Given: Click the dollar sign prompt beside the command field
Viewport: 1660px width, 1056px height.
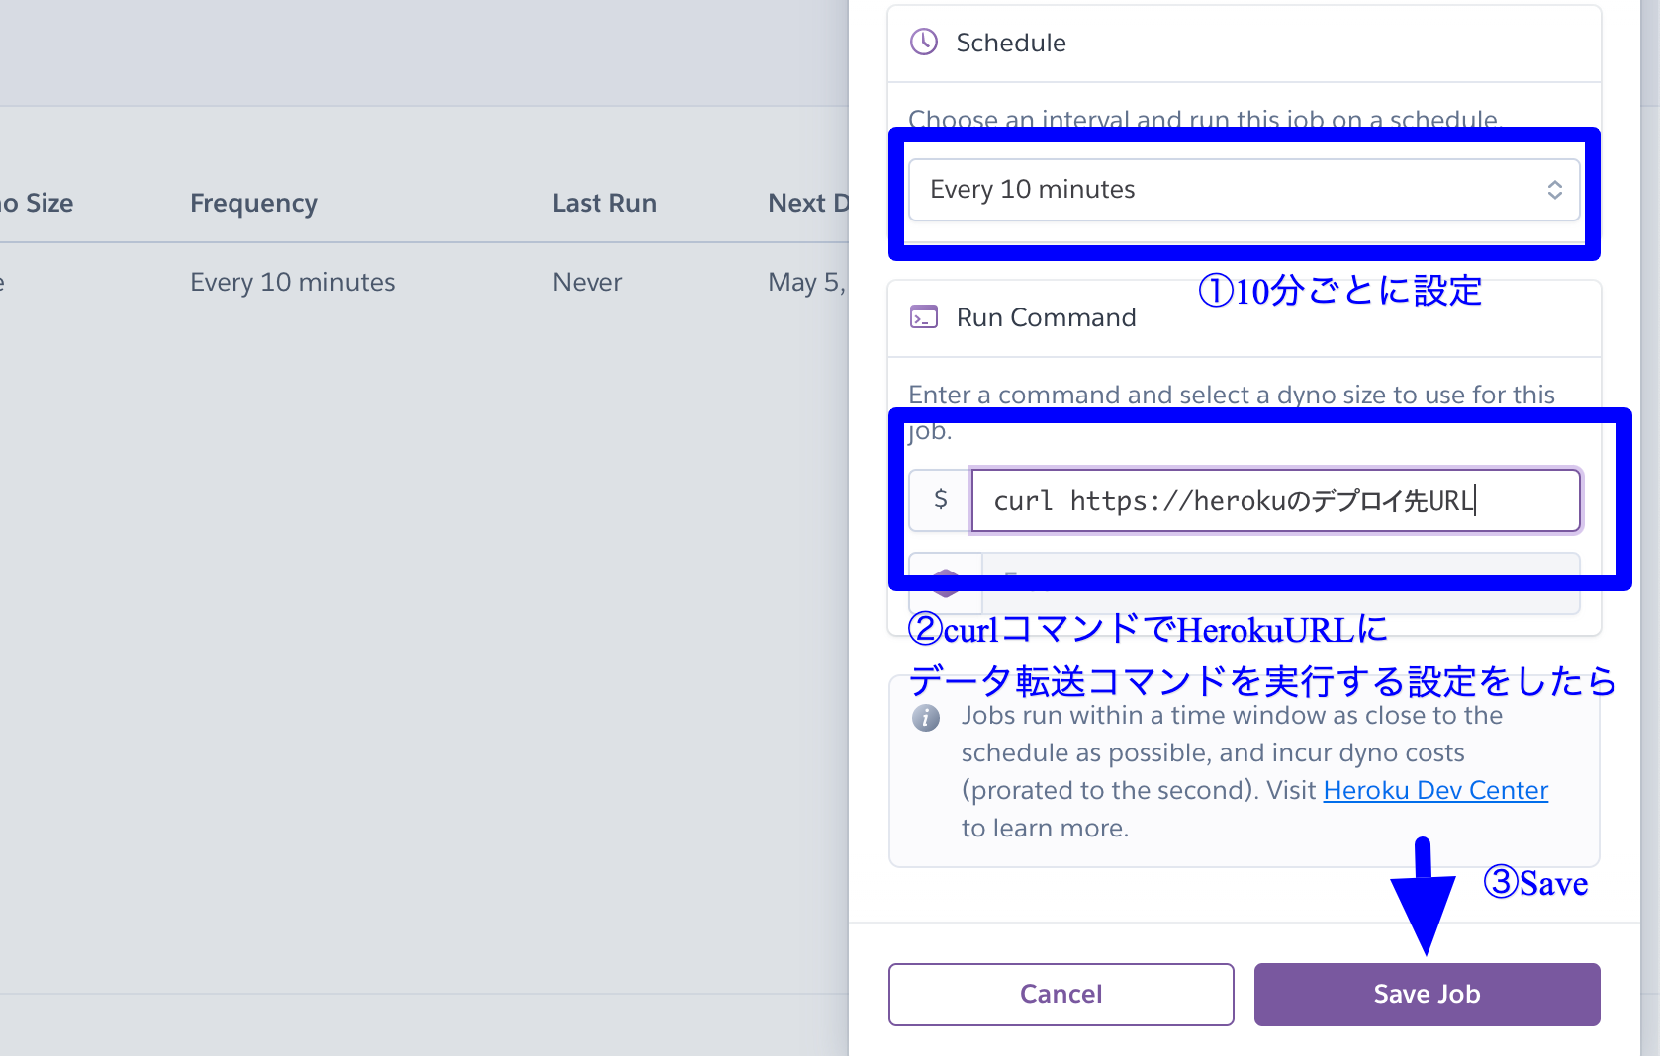Looking at the screenshot, I should click(x=939, y=500).
